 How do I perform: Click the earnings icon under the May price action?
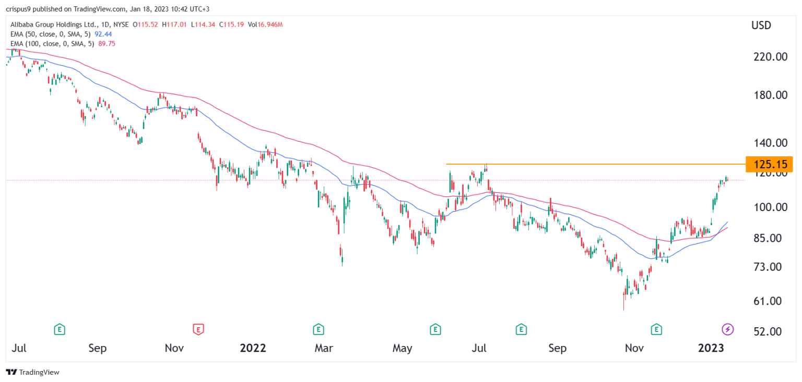coord(435,329)
